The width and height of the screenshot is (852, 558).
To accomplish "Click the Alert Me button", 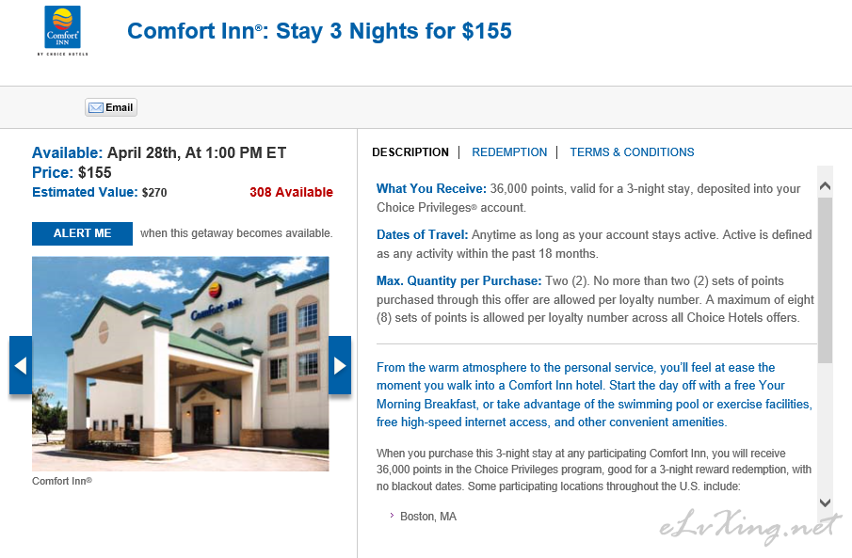I will pyautogui.click(x=82, y=233).
